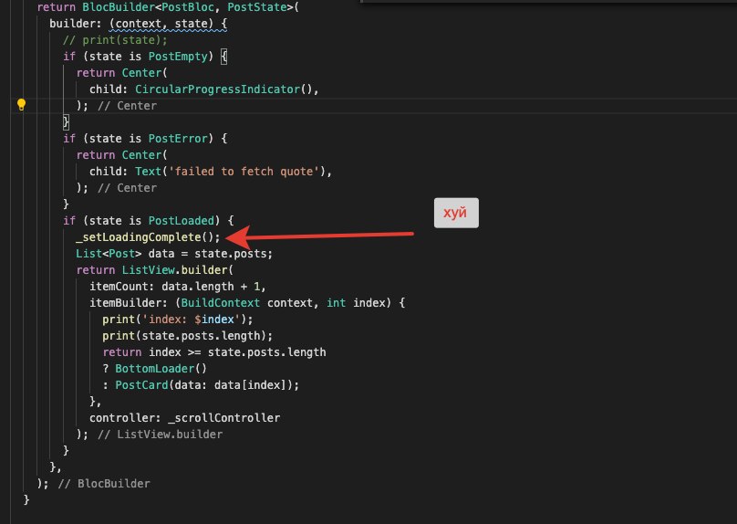Click the "PostError" class name
This screenshot has height=524, width=737.
[178, 138]
